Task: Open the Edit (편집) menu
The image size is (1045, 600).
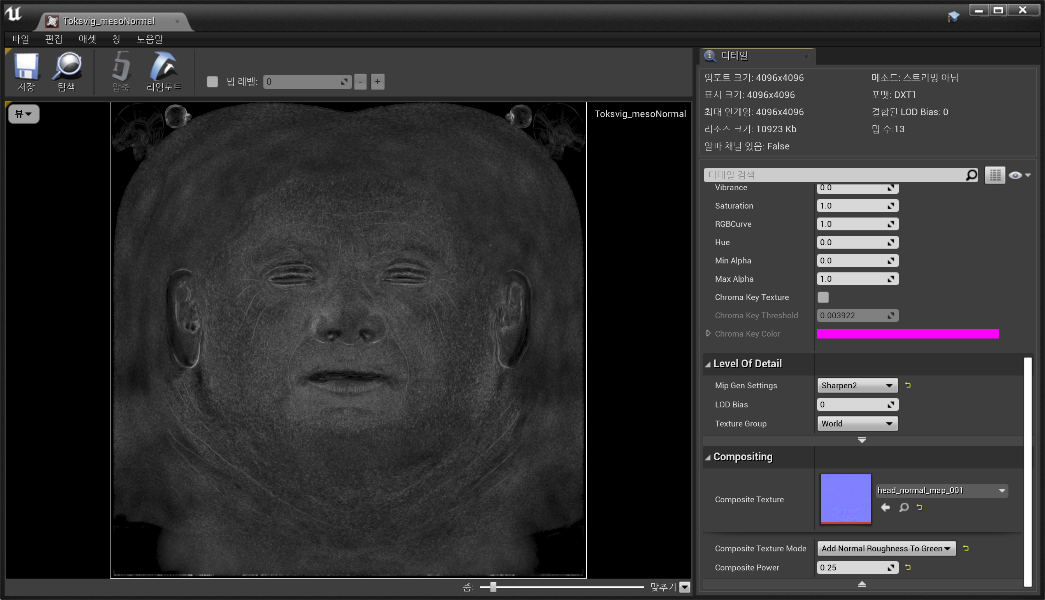Action: click(x=54, y=39)
